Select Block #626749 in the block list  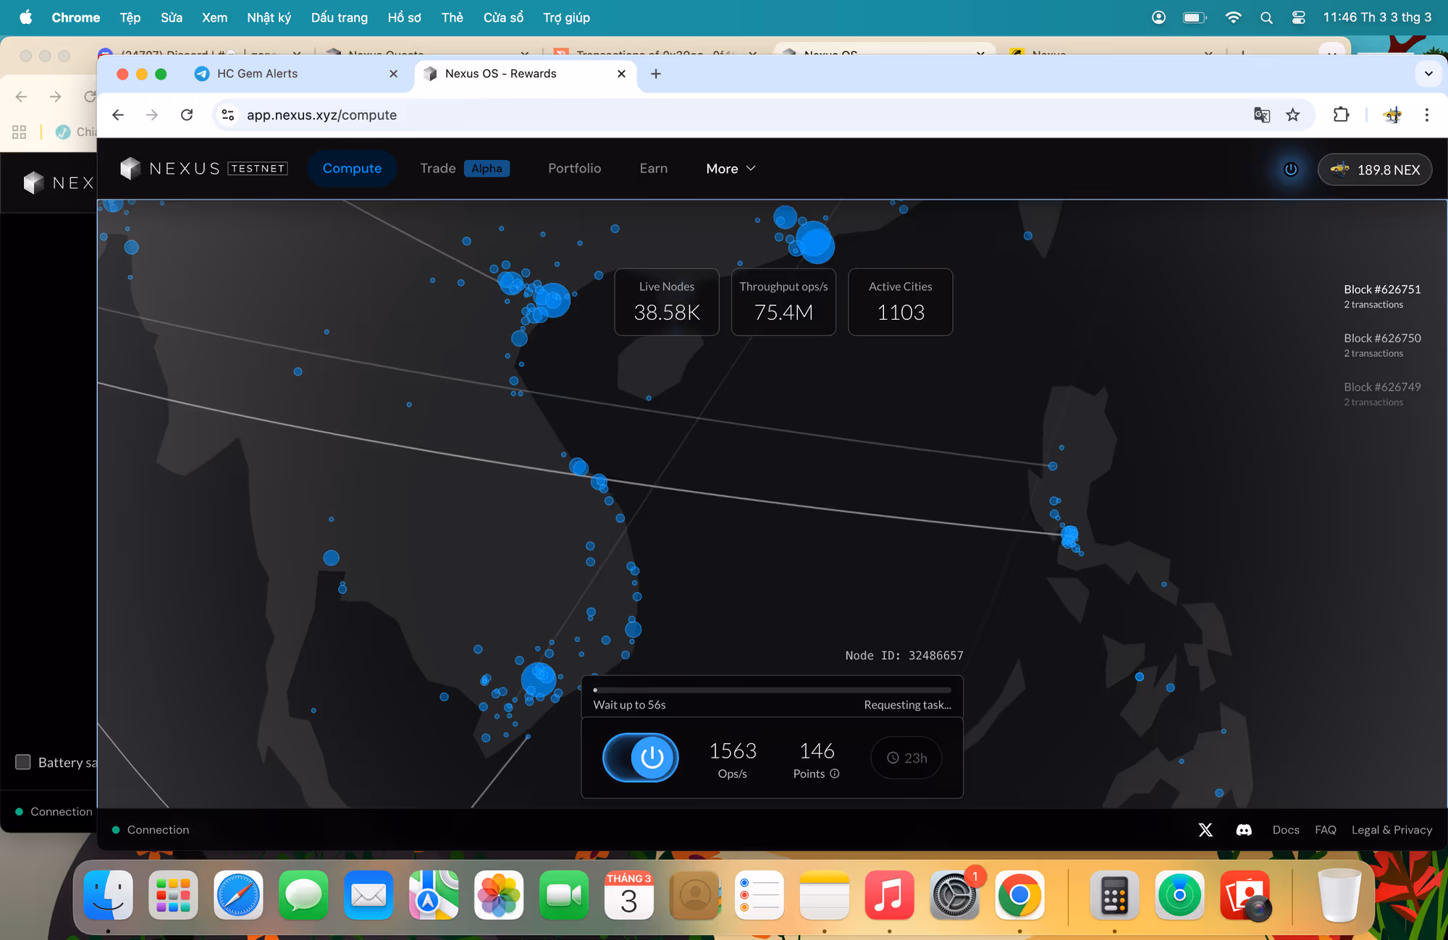(1382, 394)
